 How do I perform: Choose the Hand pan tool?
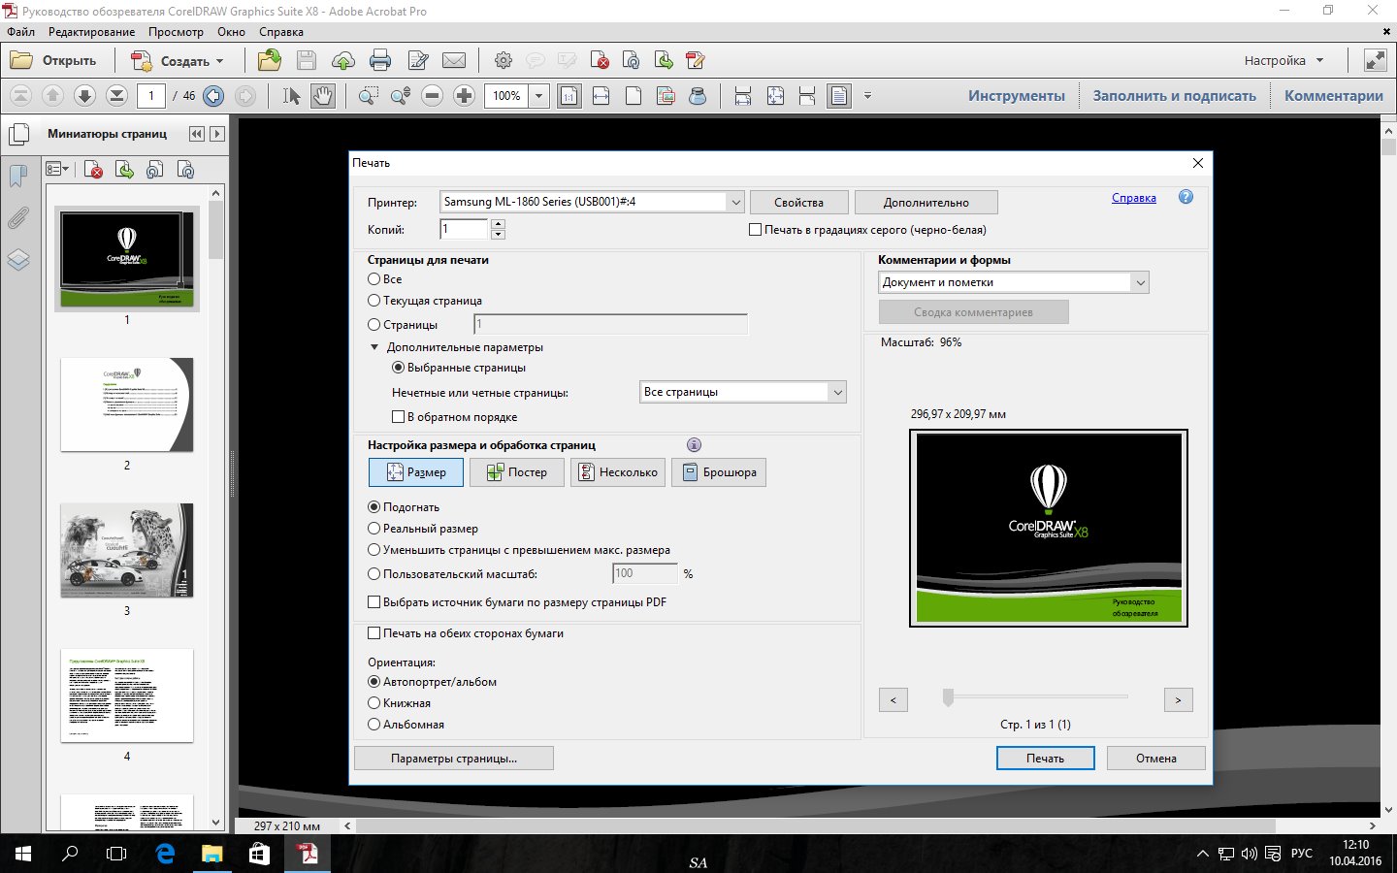coord(322,95)
